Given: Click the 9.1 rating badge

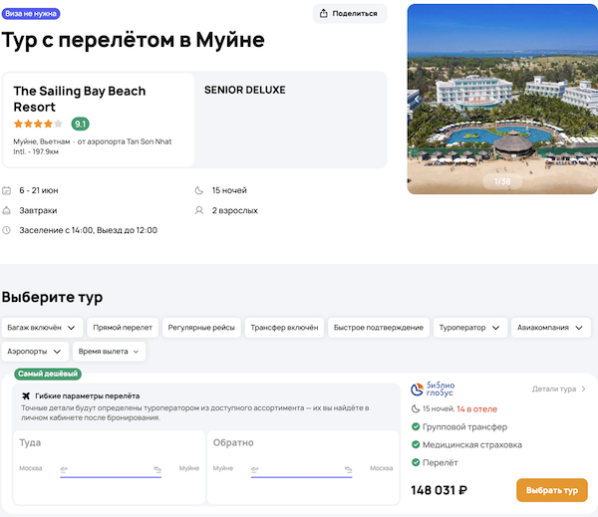Looking at the screenshot, I should point(80,125).
